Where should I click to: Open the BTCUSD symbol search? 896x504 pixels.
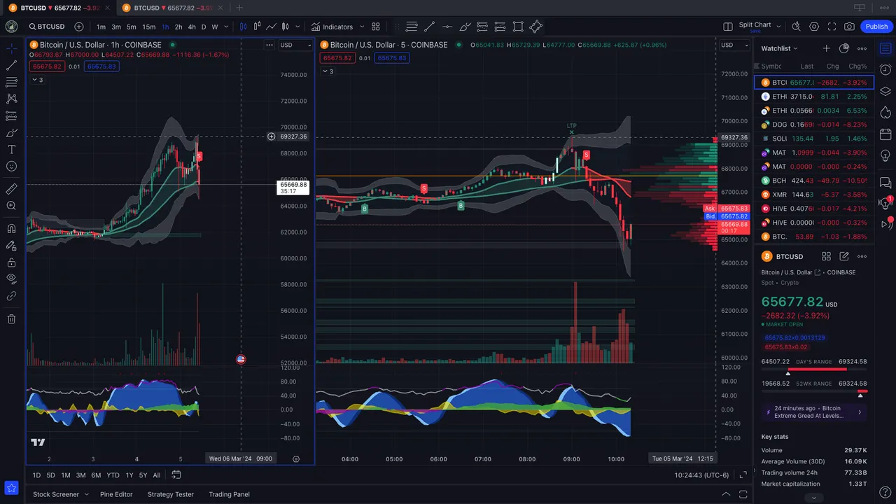click(x=47, y=27)
